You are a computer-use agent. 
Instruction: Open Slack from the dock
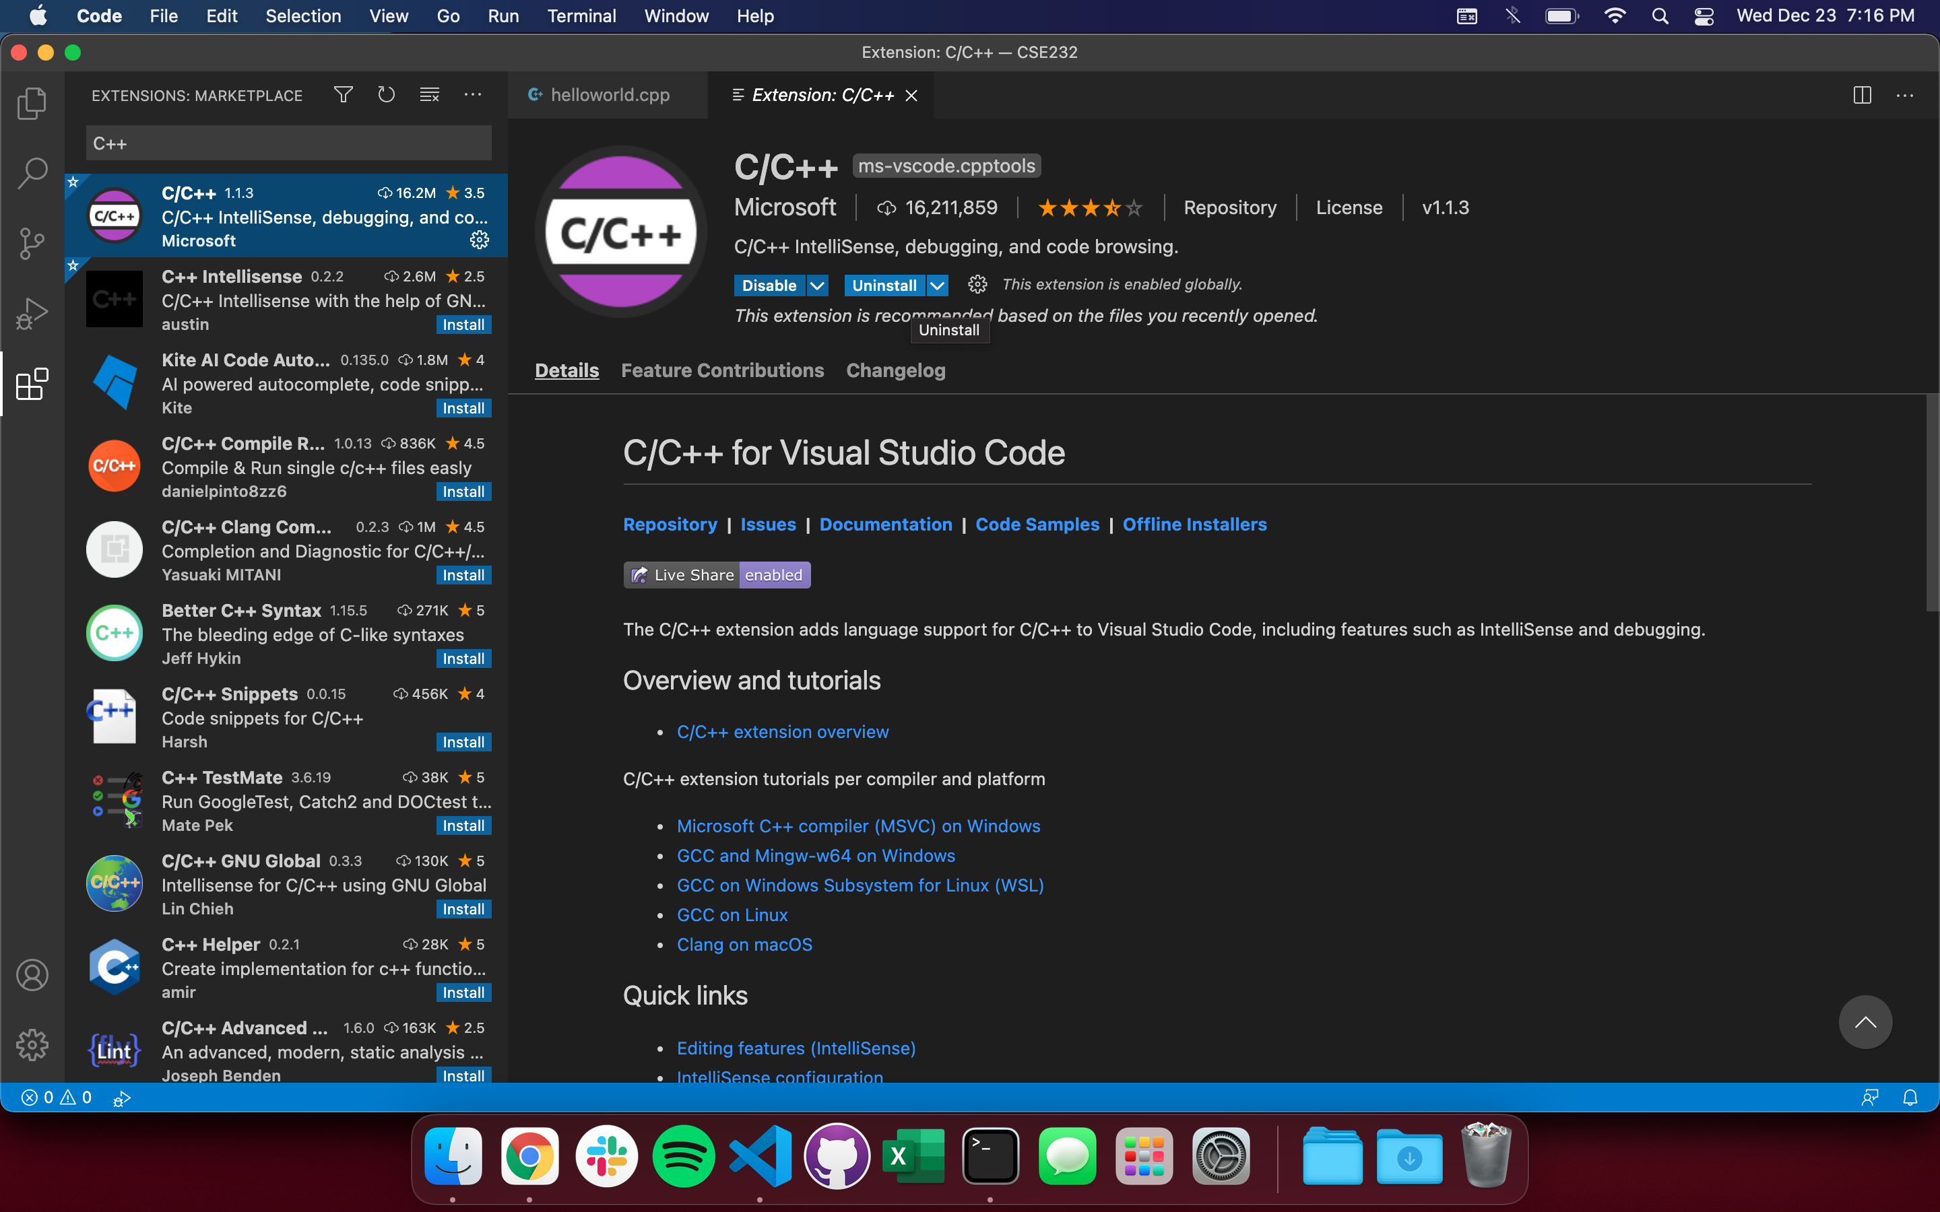point(607,1156)
